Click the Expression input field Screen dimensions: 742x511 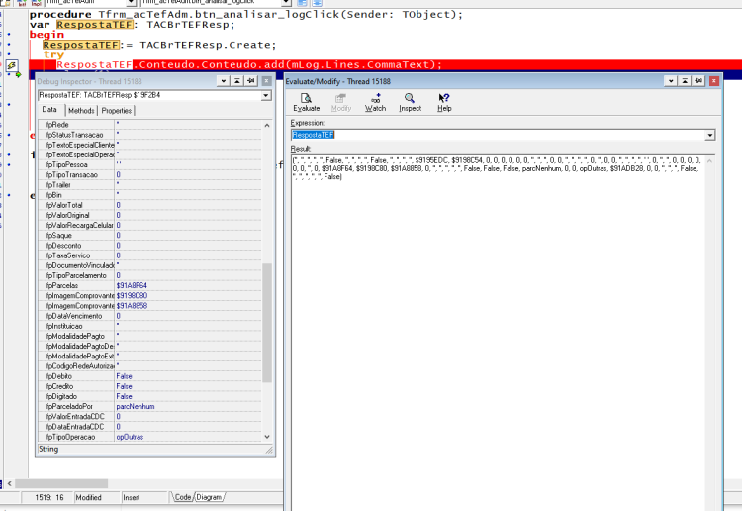click(498, 136)
